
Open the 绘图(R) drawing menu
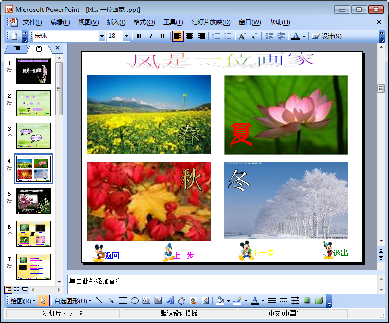(x=23, y=301)
